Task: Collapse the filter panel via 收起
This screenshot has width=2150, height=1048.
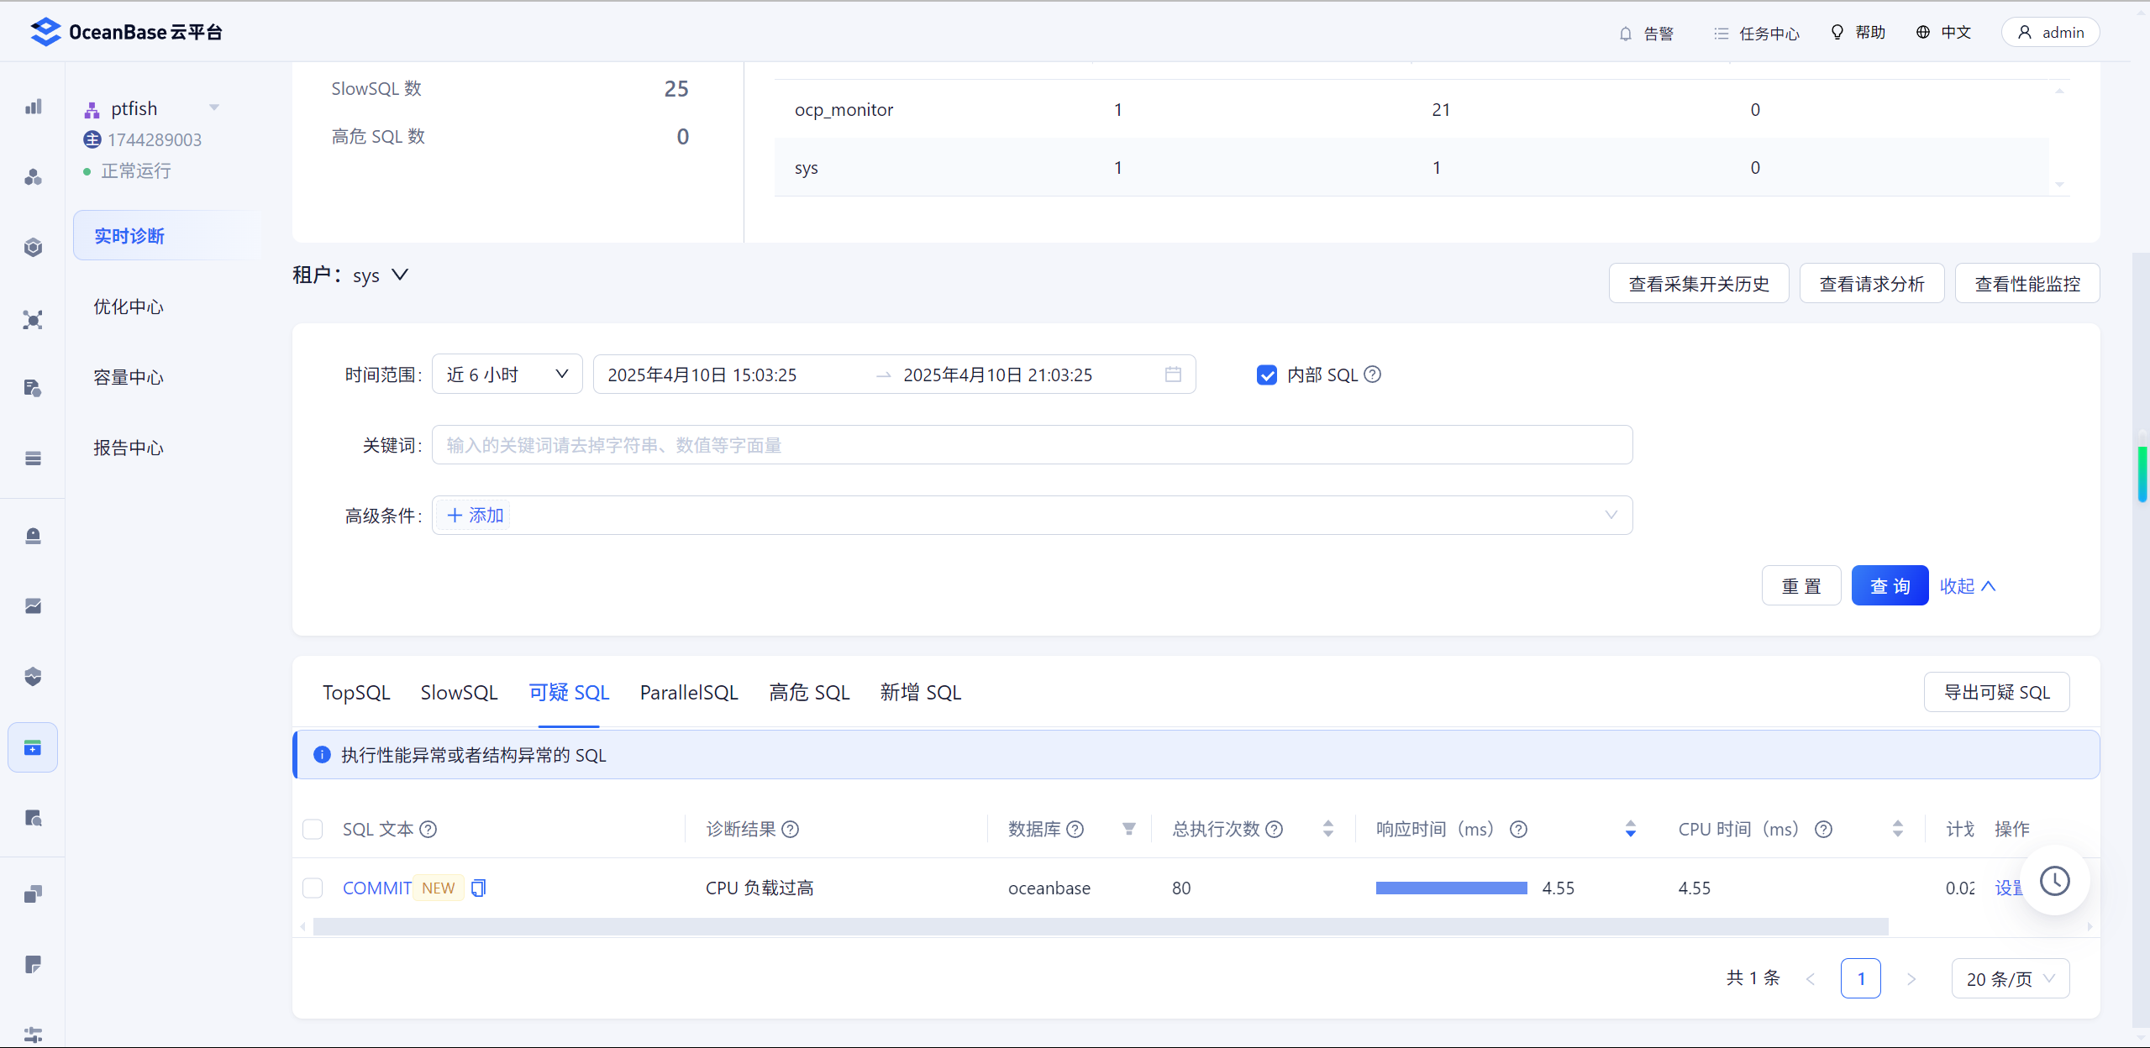Action: click(x=1967, y=586)
